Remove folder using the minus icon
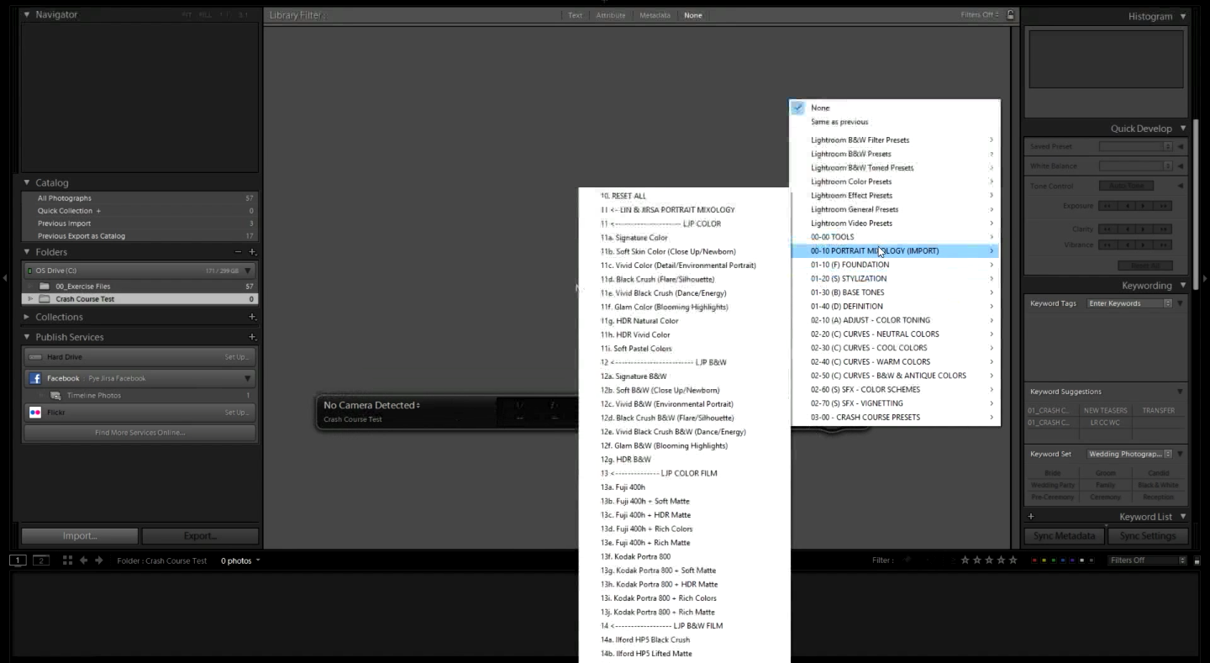This screenshot has height=663, width=1210. click(x=238, y=252)
